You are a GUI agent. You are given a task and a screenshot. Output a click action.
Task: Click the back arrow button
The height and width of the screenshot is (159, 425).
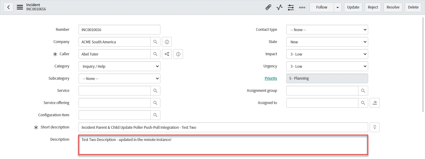point(8,7)
